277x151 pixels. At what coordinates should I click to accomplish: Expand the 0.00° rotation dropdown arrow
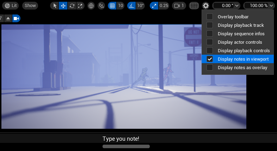tap(237, 6)
